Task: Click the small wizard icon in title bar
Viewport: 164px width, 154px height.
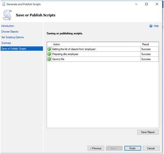Action: pos(4,4)
